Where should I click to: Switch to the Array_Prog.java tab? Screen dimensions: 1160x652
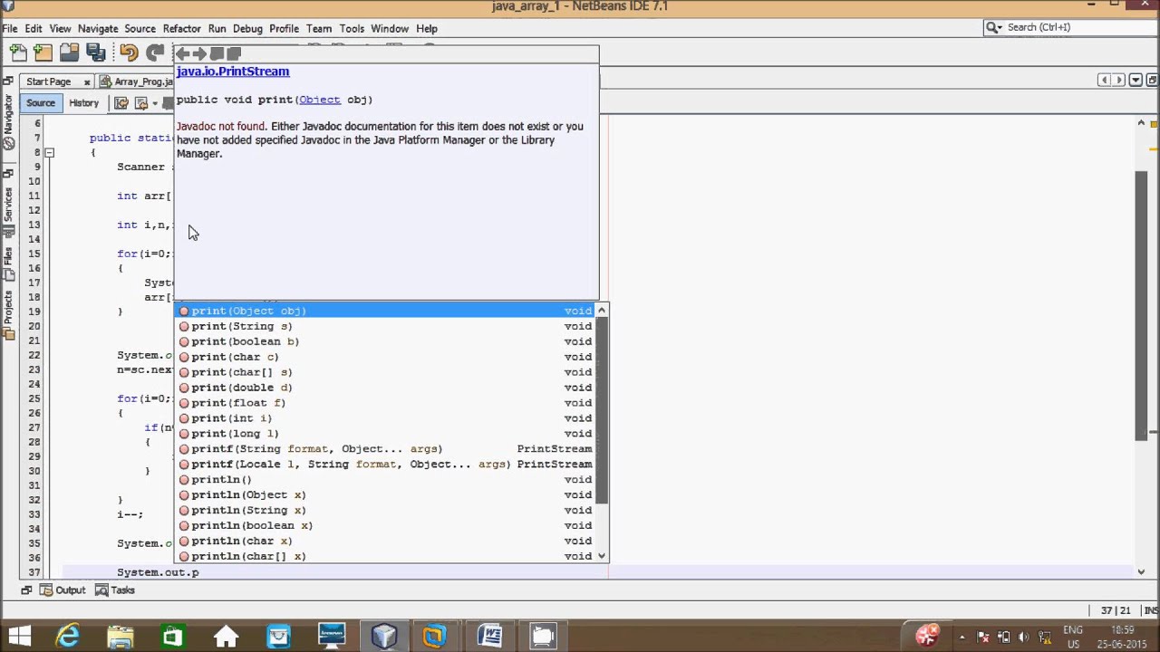click(137, 81)
